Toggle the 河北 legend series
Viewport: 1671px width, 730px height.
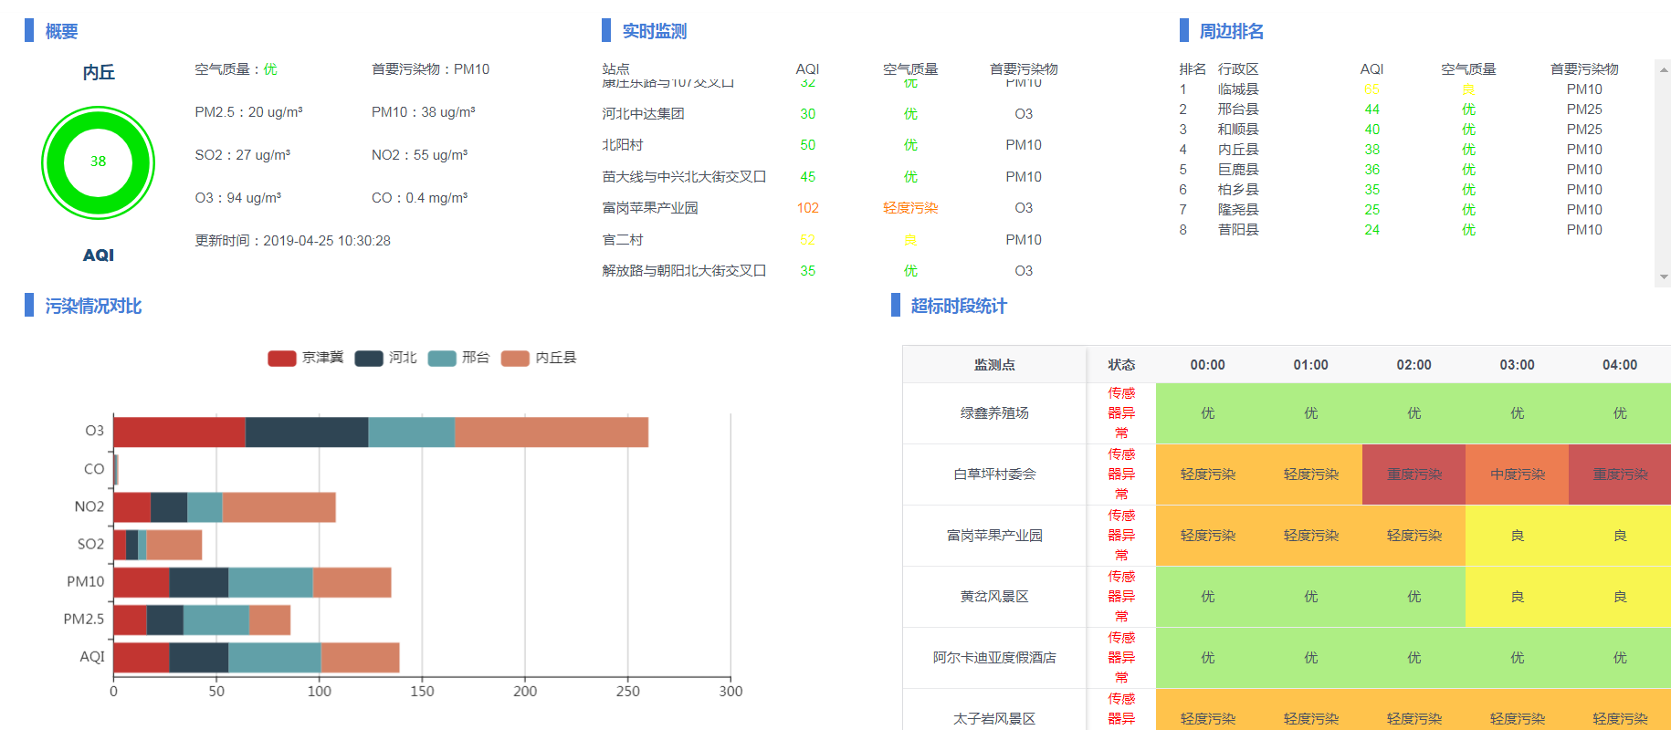click(x=385, y=358)
